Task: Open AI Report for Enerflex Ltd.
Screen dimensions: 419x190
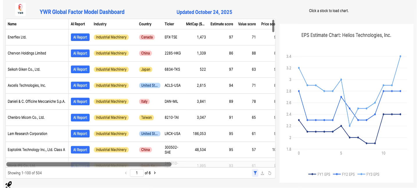Action: [80, 37]
